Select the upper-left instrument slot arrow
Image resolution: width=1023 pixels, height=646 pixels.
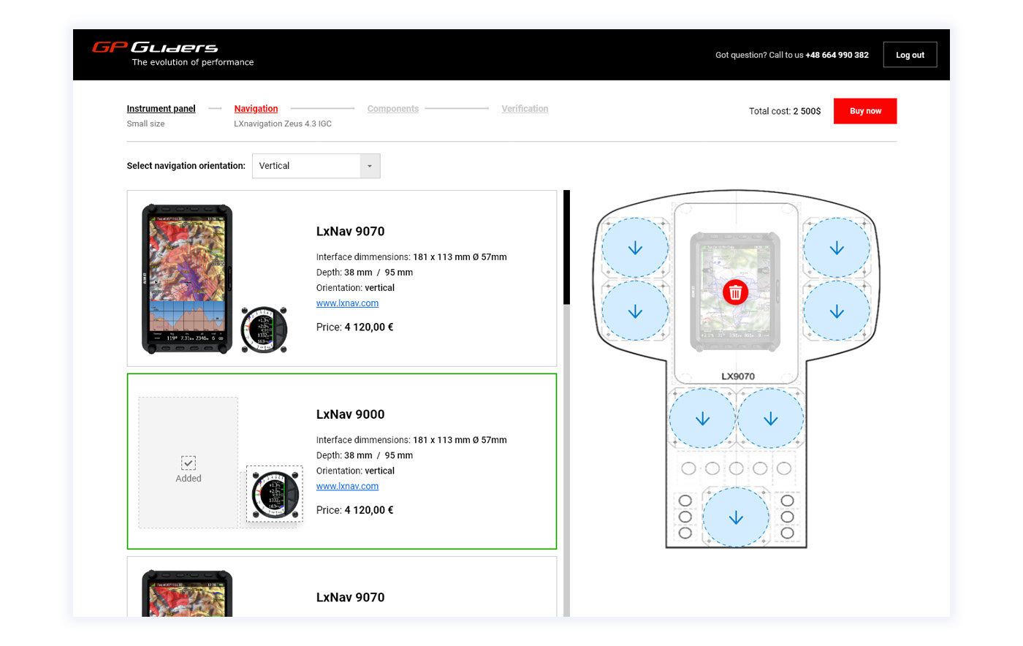pyautogui.click(x=635, y=248)
